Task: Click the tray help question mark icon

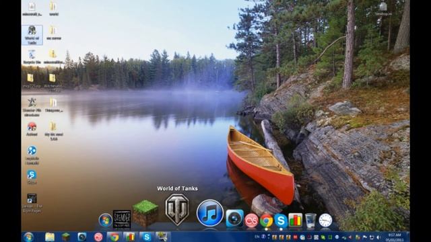Action: (263, 237)
